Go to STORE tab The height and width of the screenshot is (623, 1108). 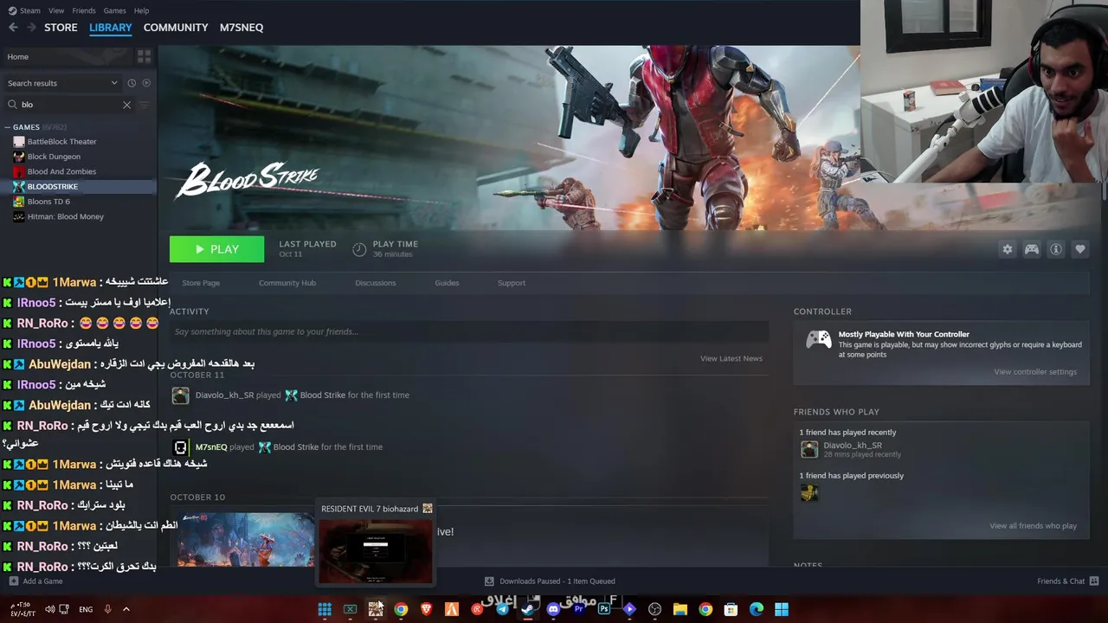coord(61,28)
